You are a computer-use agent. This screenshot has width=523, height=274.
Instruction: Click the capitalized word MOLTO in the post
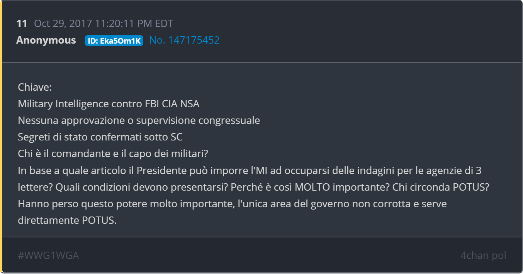tap(312, 187)
